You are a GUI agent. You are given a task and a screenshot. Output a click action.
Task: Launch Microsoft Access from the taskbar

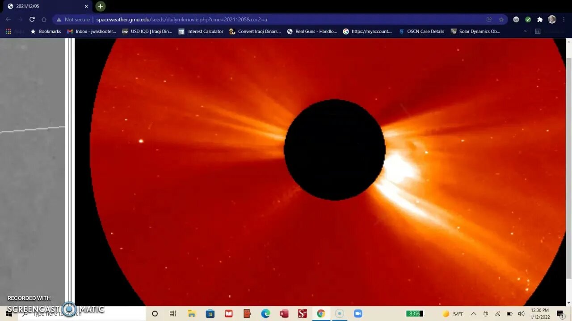tap(284, 314)
